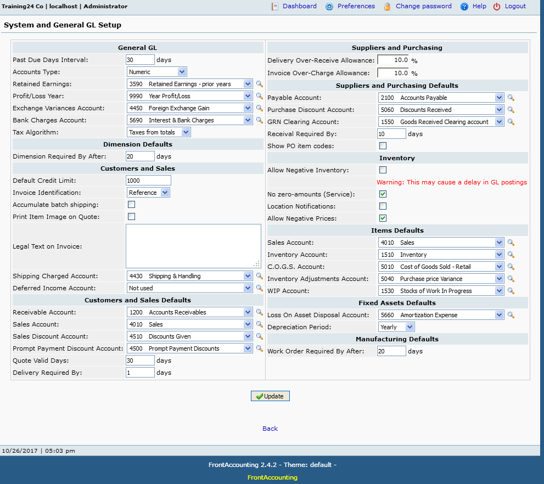Click the Help question mark icon
This screenshot has width=544, height=484.
coord(464,7)
